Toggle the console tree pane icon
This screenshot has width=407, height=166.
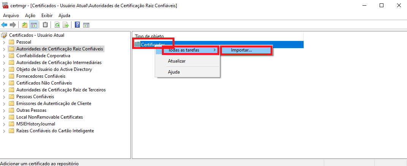33,25
